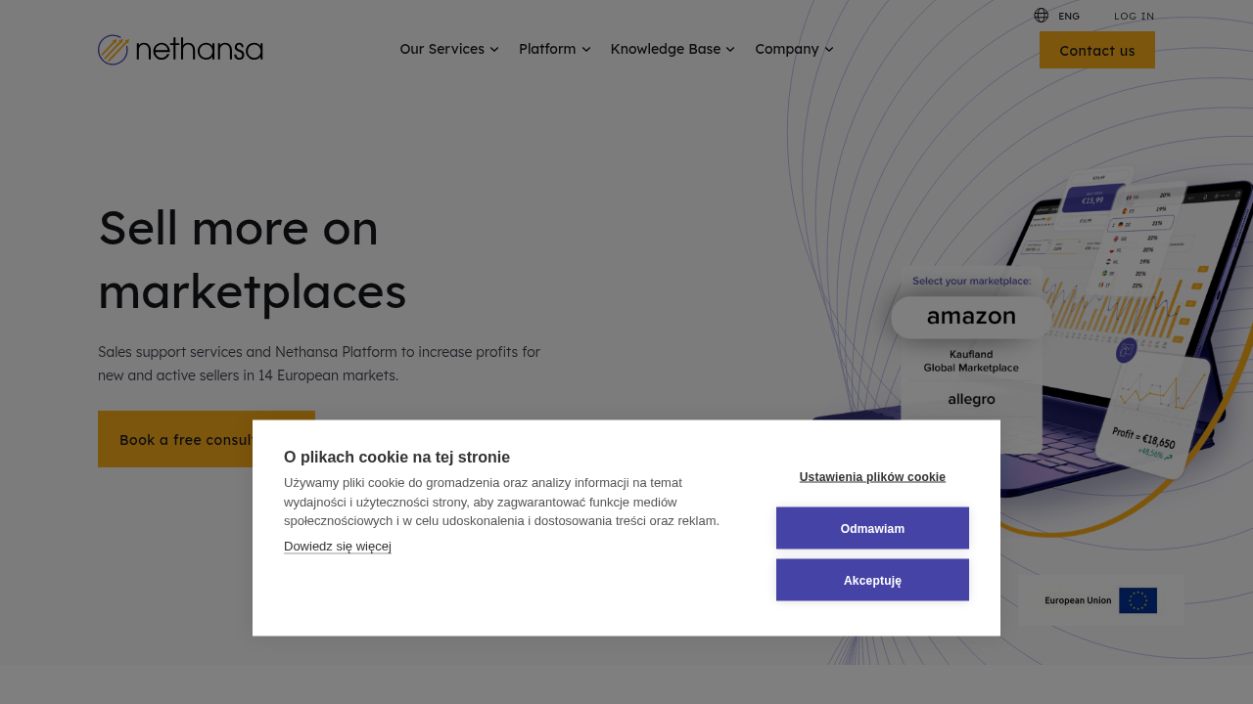Screen dimensions: 1253x704
Task: Click the globe language icon
Action: click(1041, 16)
